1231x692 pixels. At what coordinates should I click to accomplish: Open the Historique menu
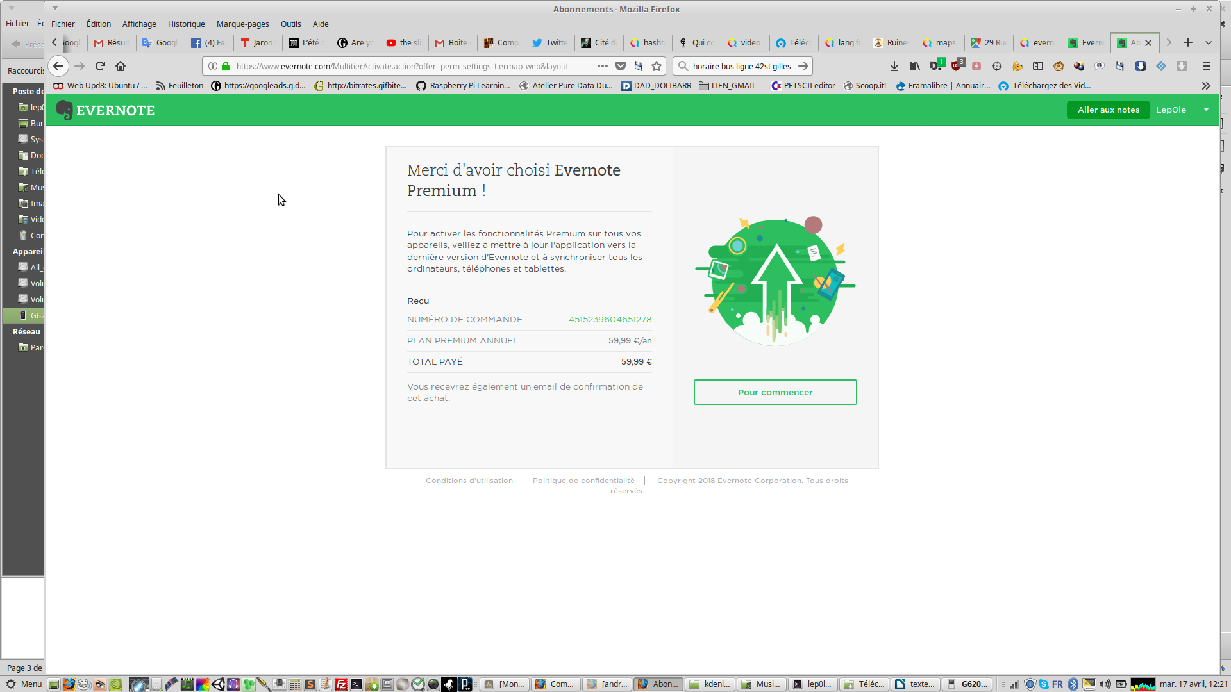point(186,24)
